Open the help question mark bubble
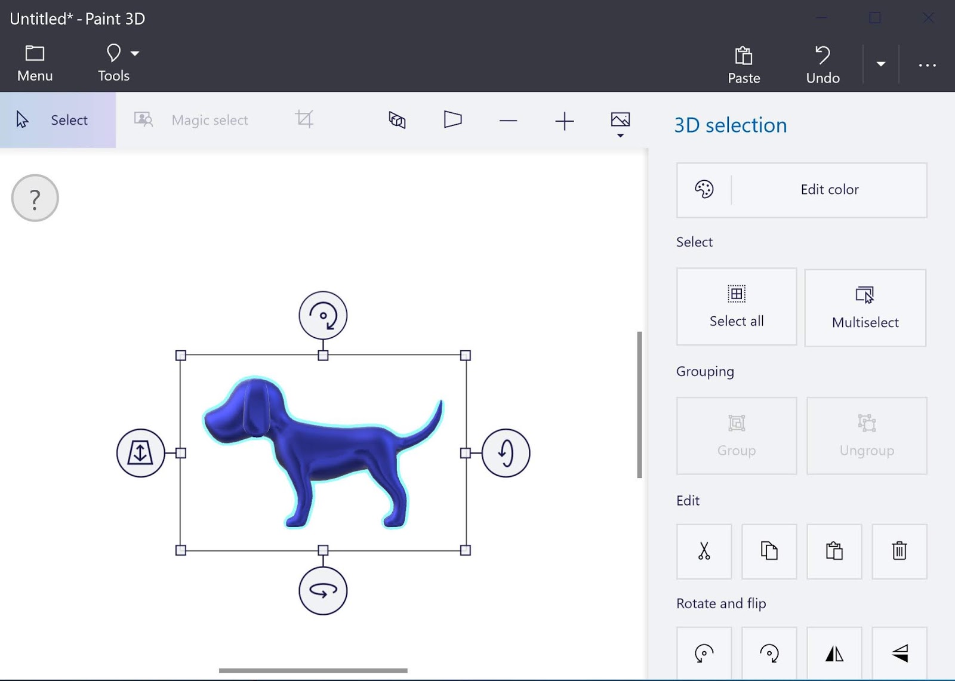Image resolution: width=955 pixels, height=681 pixels. pyautogui.click(x=34, y=198)
